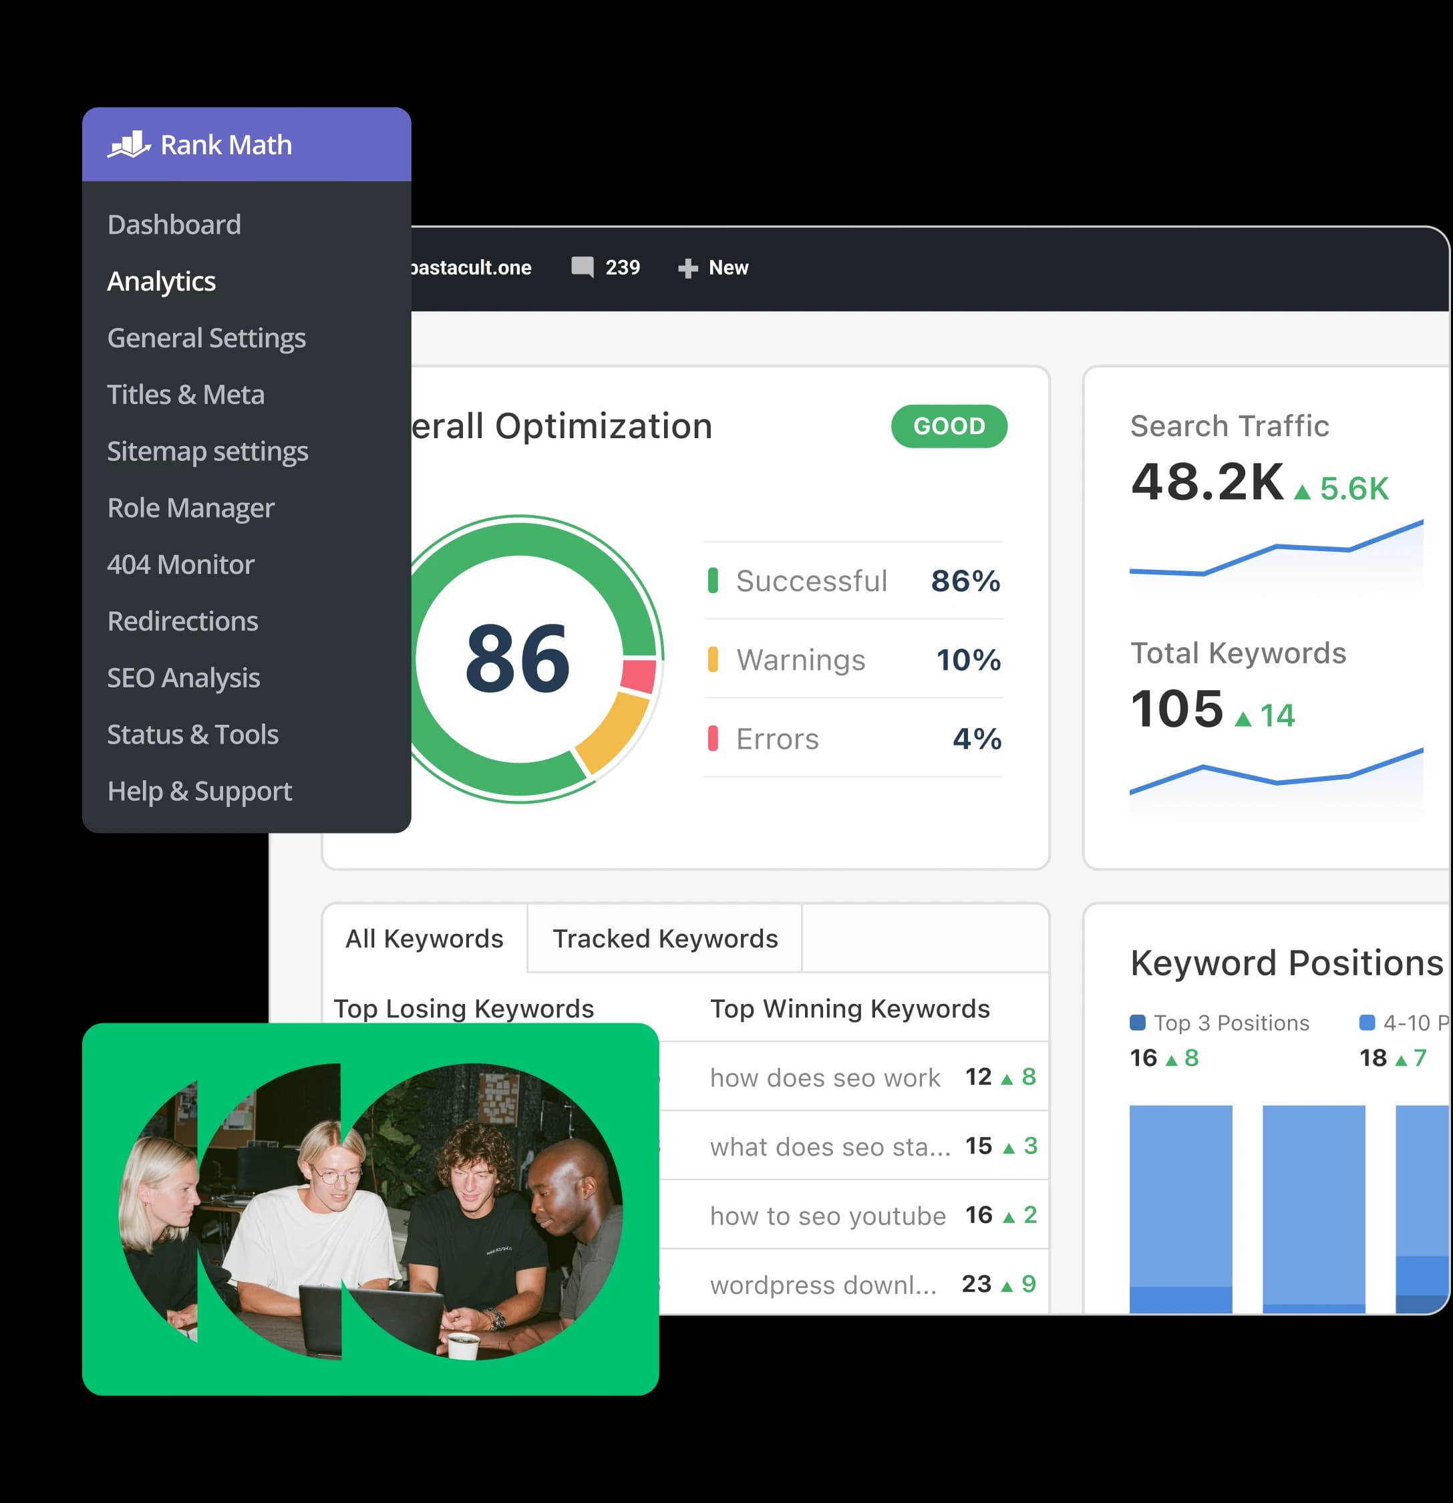Open the SEO Analysis menu item
The width and height of the screenshot is (1453, 1503).
(x=183, y=678)
